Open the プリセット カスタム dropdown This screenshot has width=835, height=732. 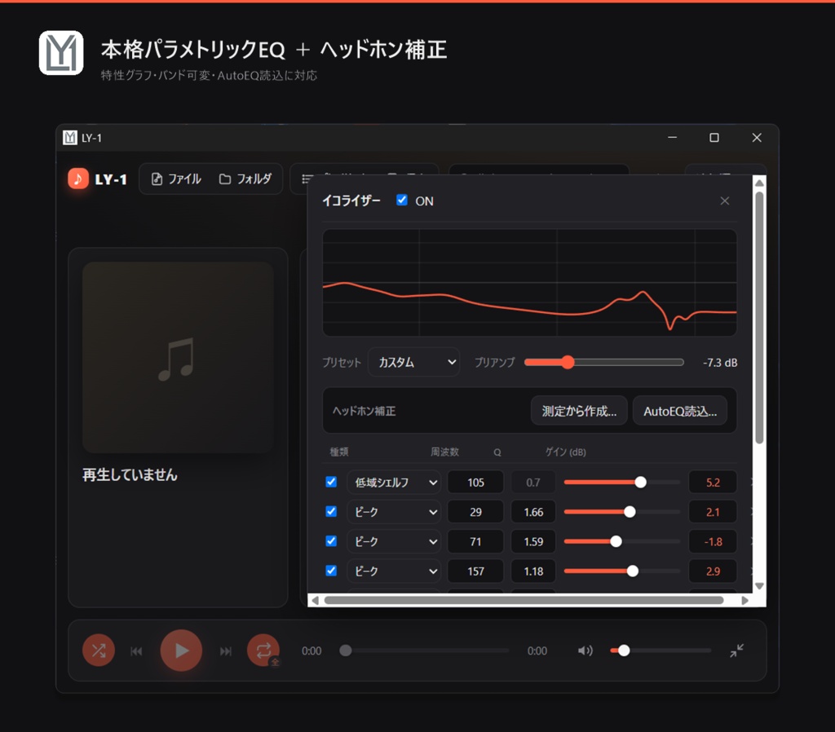pyautogui.click(x=413, y=362)
